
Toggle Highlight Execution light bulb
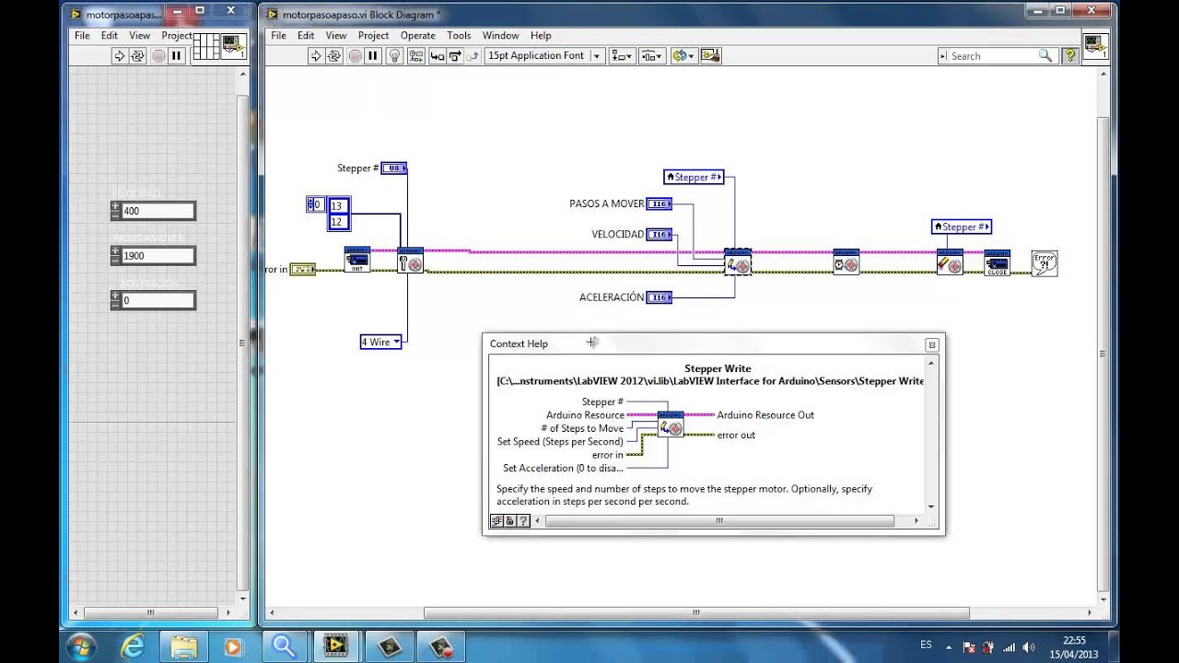(x=395, y=56)
